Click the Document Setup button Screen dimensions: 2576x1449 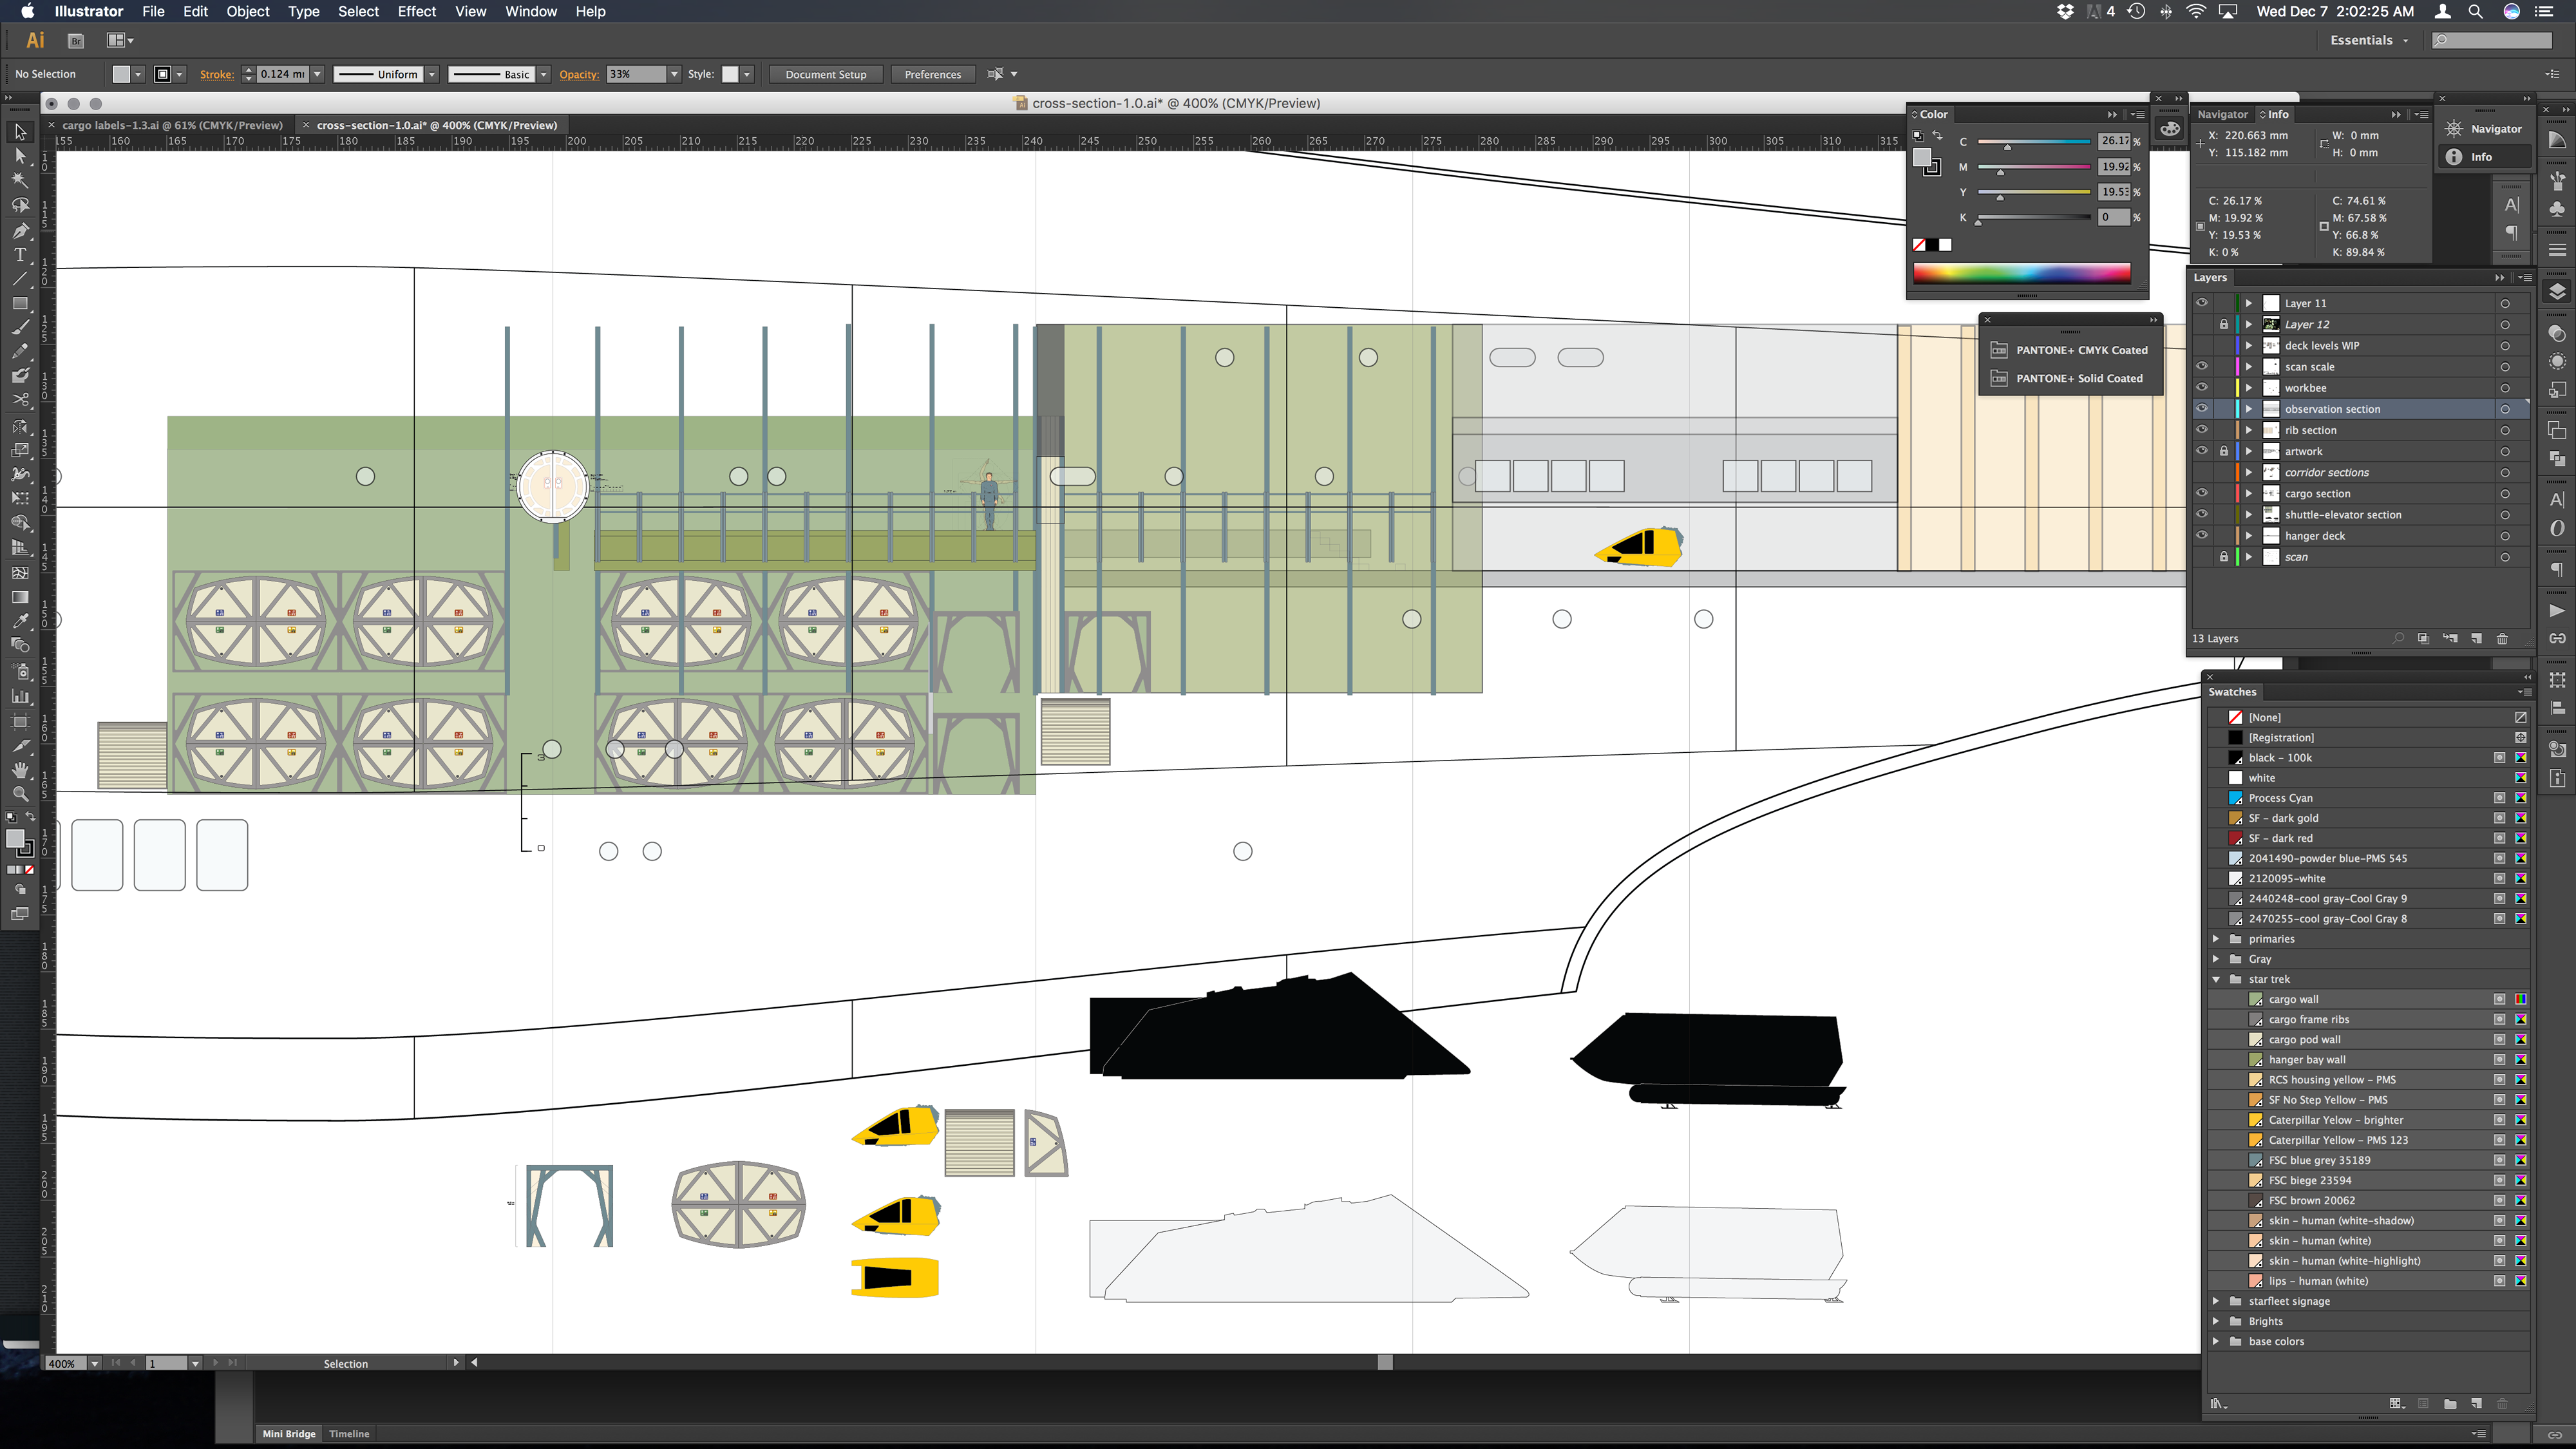point(825,74)
